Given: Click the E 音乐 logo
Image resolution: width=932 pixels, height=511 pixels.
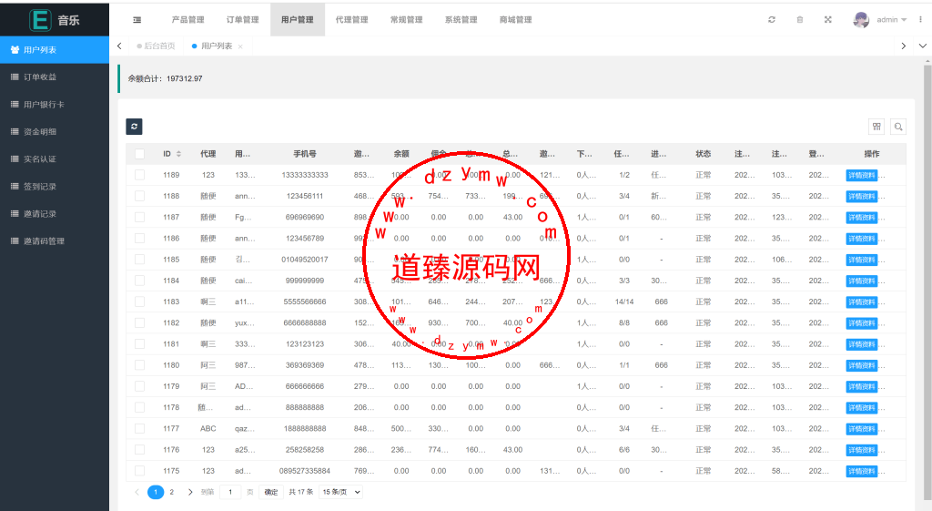Looking at the screenshot, I should point(54,20).
